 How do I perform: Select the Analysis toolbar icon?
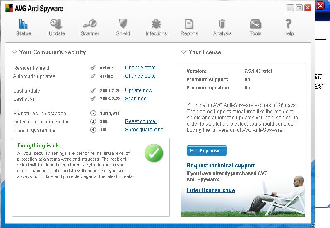click(x=222, y=24)
